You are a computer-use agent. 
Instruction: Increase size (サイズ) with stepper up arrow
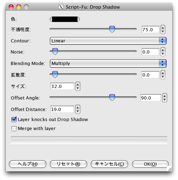78,84
